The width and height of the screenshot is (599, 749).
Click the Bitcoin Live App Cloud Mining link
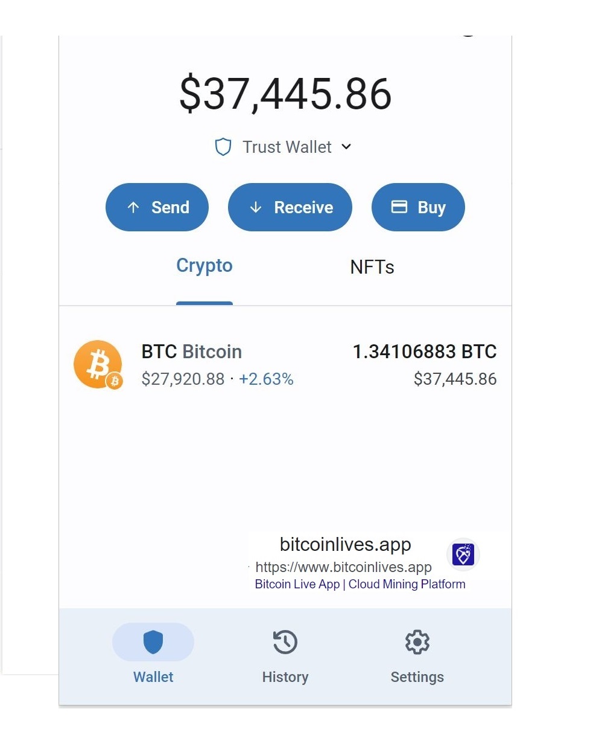(360, 584)
